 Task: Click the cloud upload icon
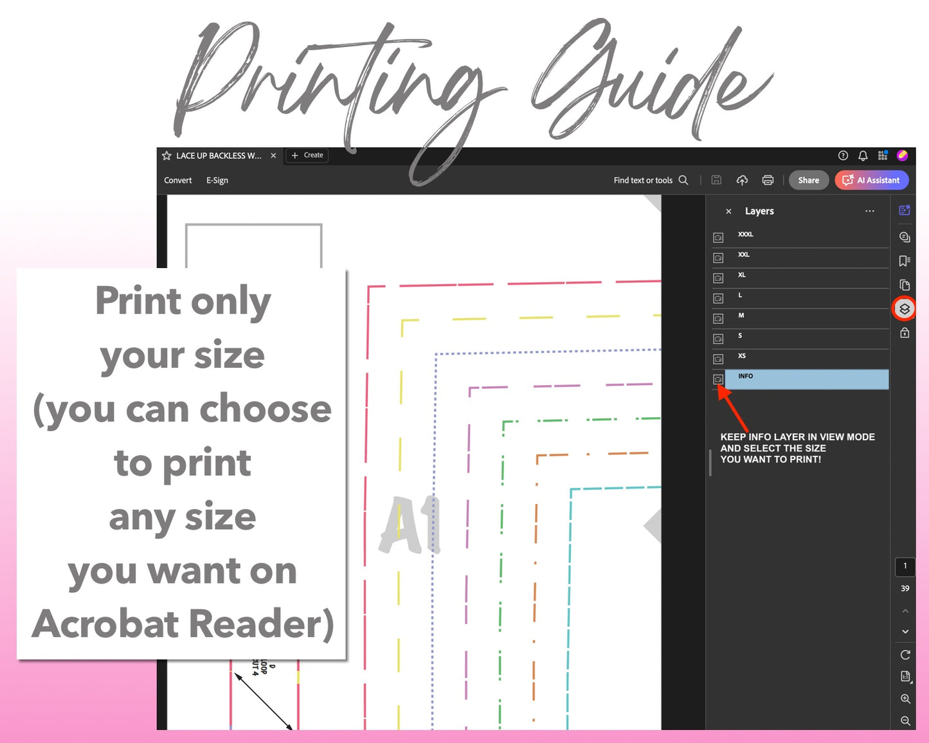[x=742, y=181]
